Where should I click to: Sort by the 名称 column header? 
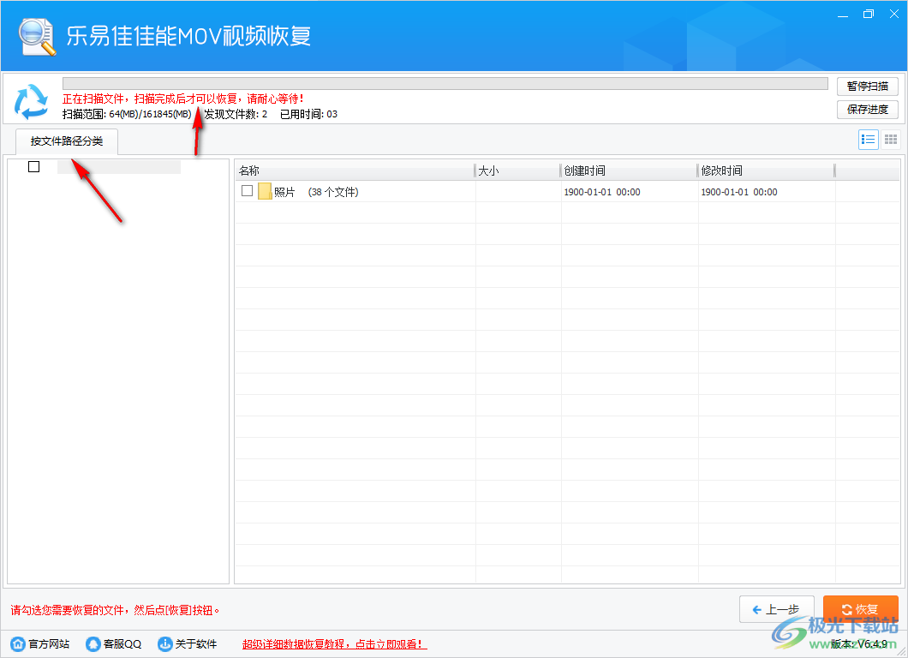(x=355, y=170)
